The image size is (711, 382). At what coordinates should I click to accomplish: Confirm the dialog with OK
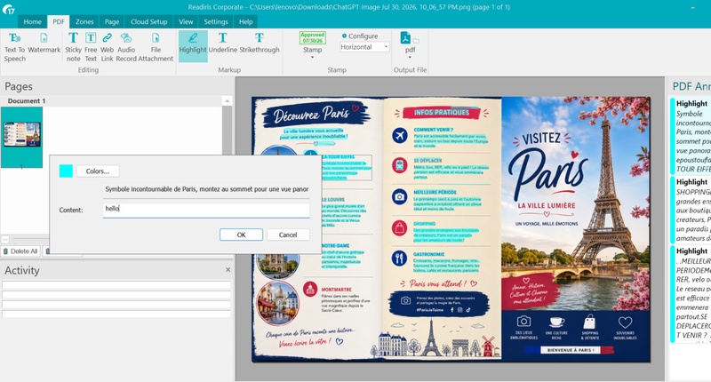coord(241,235)
